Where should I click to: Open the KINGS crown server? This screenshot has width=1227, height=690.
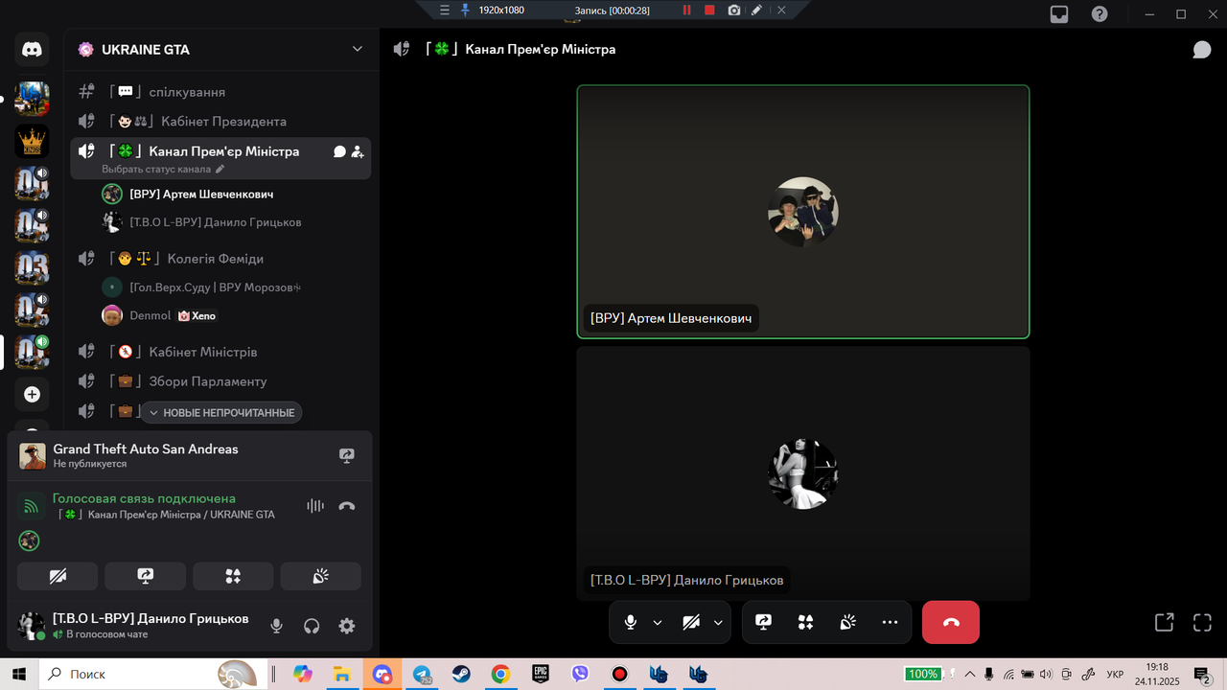32,142
